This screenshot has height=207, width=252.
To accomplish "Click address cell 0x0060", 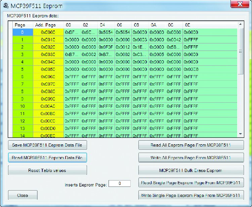I will (x=48, y=77).
